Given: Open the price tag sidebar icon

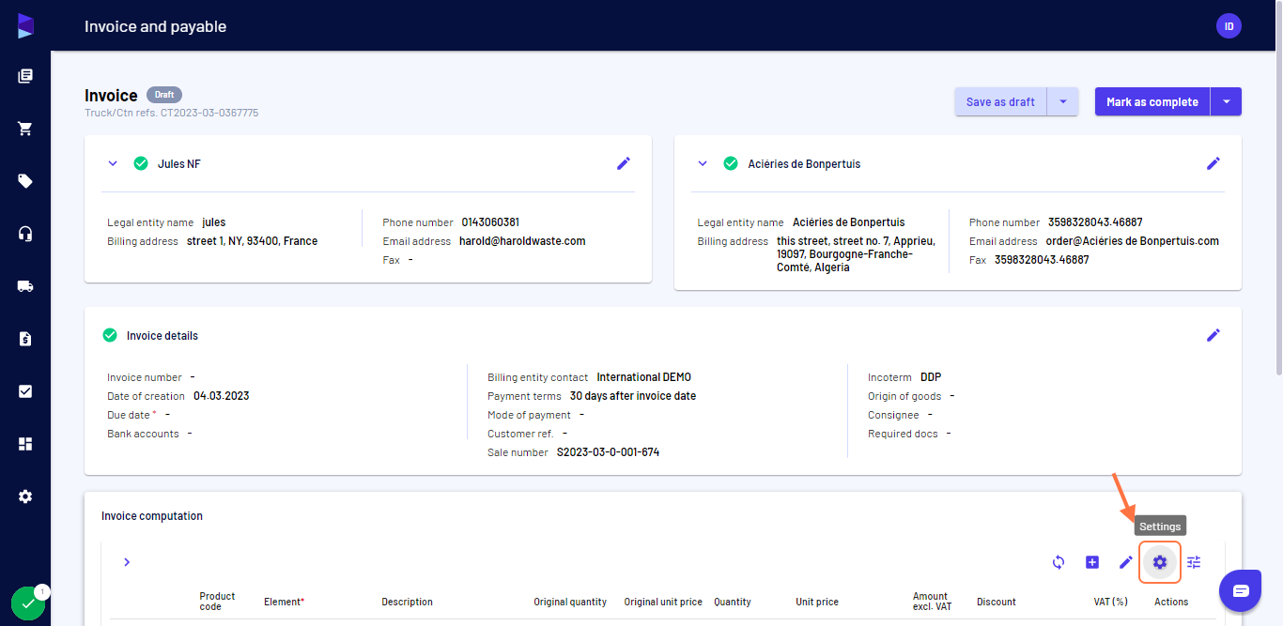Looking at the screenshot, I should coord(25,181).
